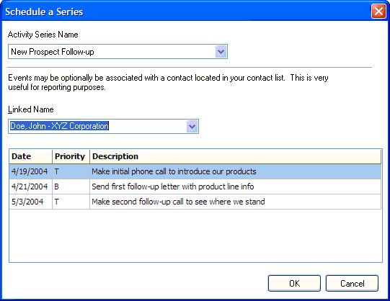Click priority B cell in second row

(x=71, y=187)
